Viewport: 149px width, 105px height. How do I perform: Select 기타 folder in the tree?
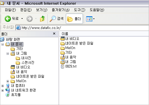[x=20, y=49]
